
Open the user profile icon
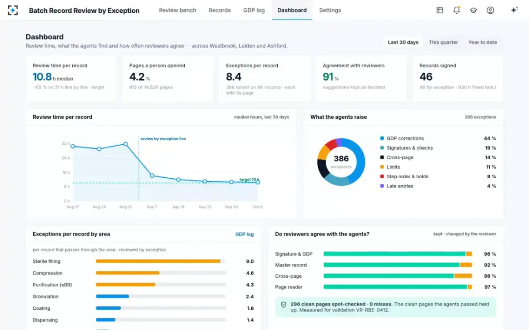pos(490,10)
